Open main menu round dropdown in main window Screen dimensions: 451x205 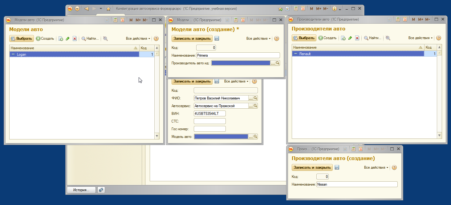[x=77, y=9]
